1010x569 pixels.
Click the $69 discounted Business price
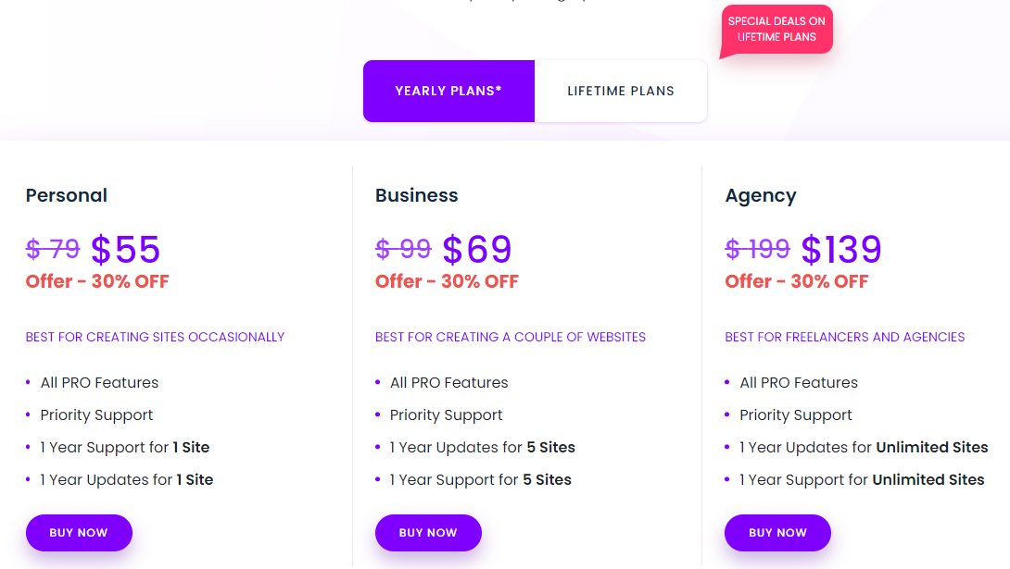tap(477, 250)
